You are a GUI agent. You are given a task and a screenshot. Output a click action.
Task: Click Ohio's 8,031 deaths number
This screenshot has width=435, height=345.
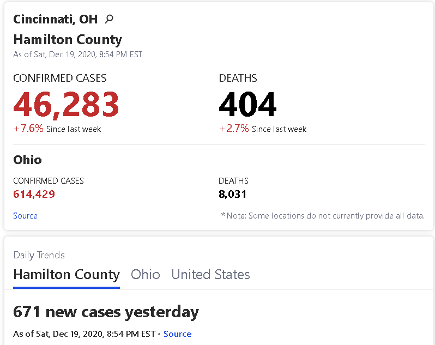pyautogui.click(x=232, y=194)
